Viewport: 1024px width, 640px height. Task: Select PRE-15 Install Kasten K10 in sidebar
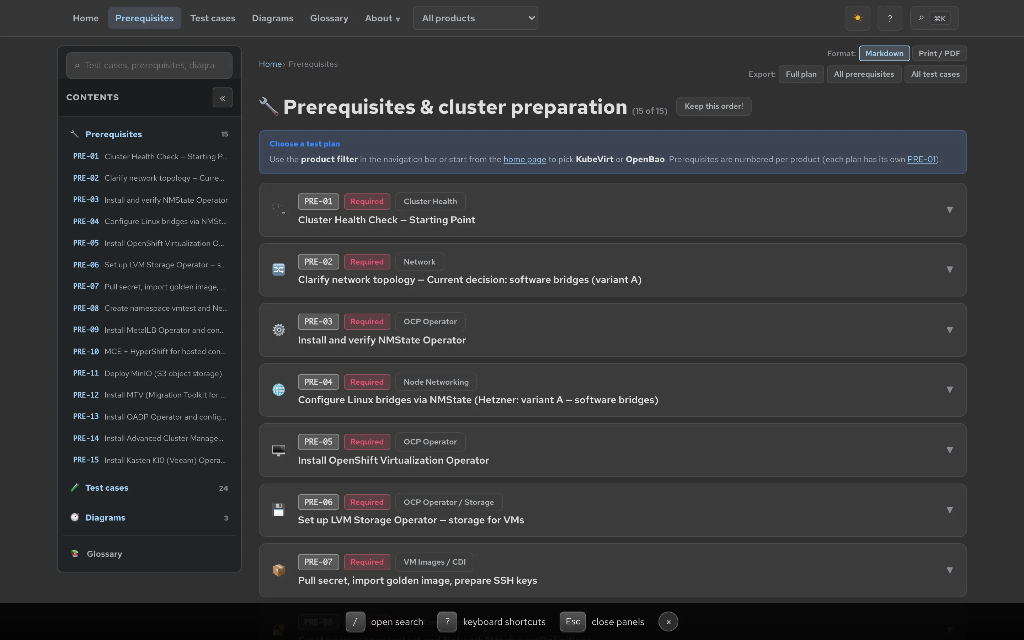[150, 460]
